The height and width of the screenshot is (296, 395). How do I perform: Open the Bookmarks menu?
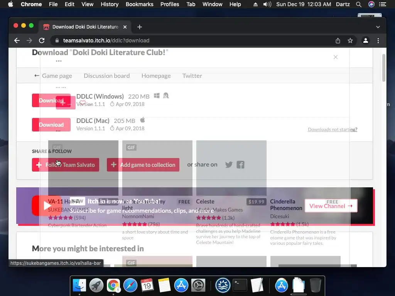pos(140,4)
